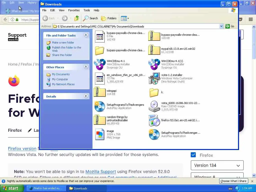256x192 pixels.
Task: Open My Documents from Other Places
Action: point(61,74)
